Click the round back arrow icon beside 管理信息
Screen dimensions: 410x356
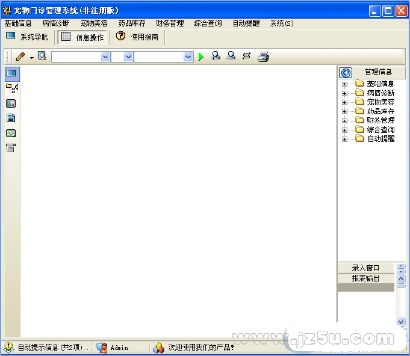pyautogui.click(x=346, y=73)
